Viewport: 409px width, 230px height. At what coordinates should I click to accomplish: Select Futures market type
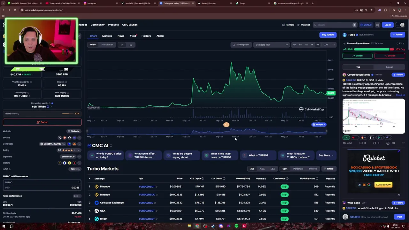click(313, 169)
